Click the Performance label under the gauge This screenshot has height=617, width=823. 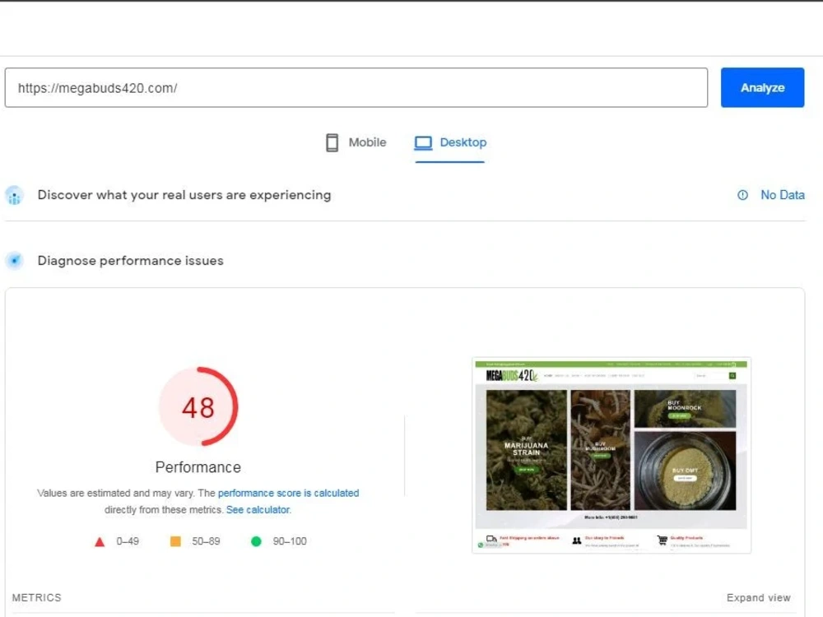pyautogui.click(x=198, y=467)
